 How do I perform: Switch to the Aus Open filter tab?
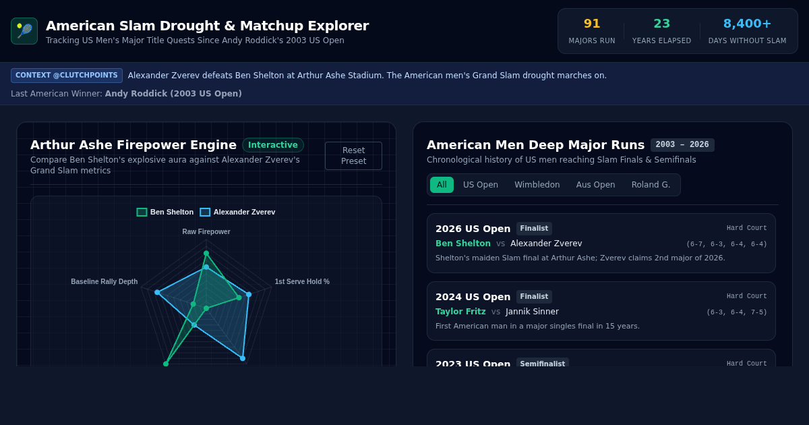[595, 185]
